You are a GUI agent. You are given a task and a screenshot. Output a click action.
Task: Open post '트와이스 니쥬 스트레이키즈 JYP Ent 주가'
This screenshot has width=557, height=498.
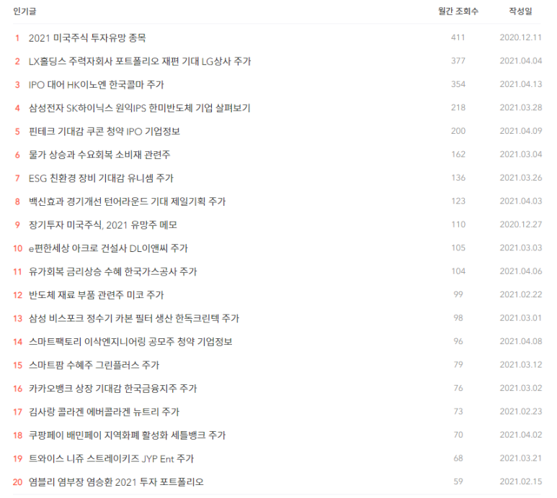(x=111, y=459)
